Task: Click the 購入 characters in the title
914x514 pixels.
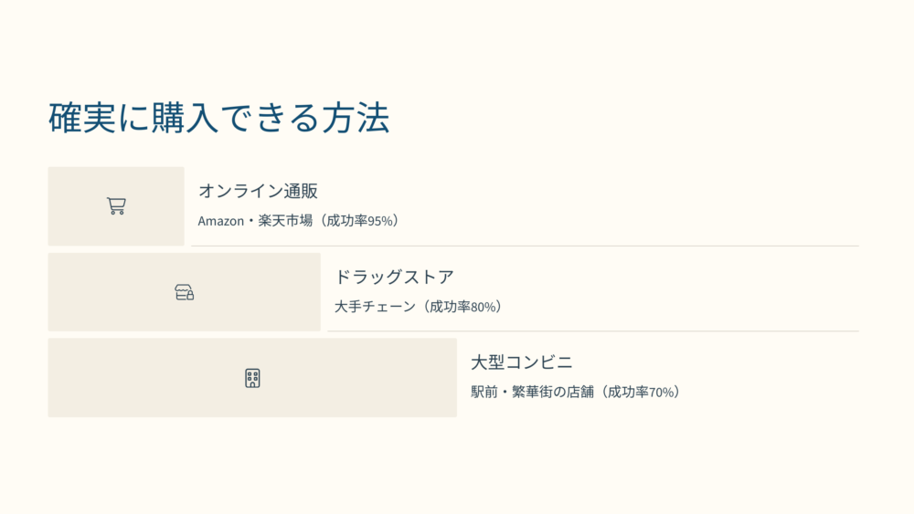Action: tap(185, 118)
